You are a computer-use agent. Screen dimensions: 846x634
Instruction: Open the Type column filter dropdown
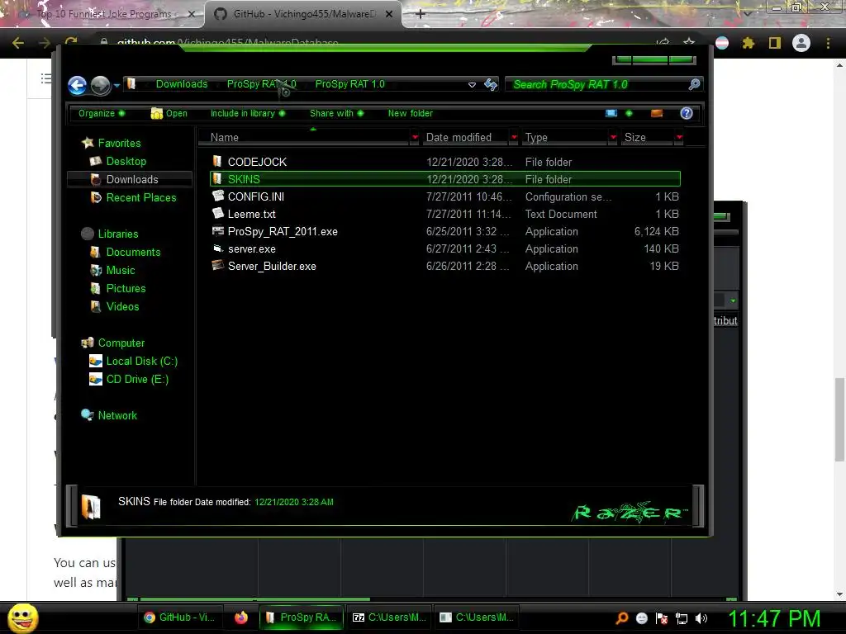coord(613,138)
